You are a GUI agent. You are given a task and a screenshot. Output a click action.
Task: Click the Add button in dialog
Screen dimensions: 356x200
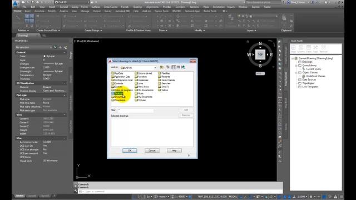click(x=186, y=110)
